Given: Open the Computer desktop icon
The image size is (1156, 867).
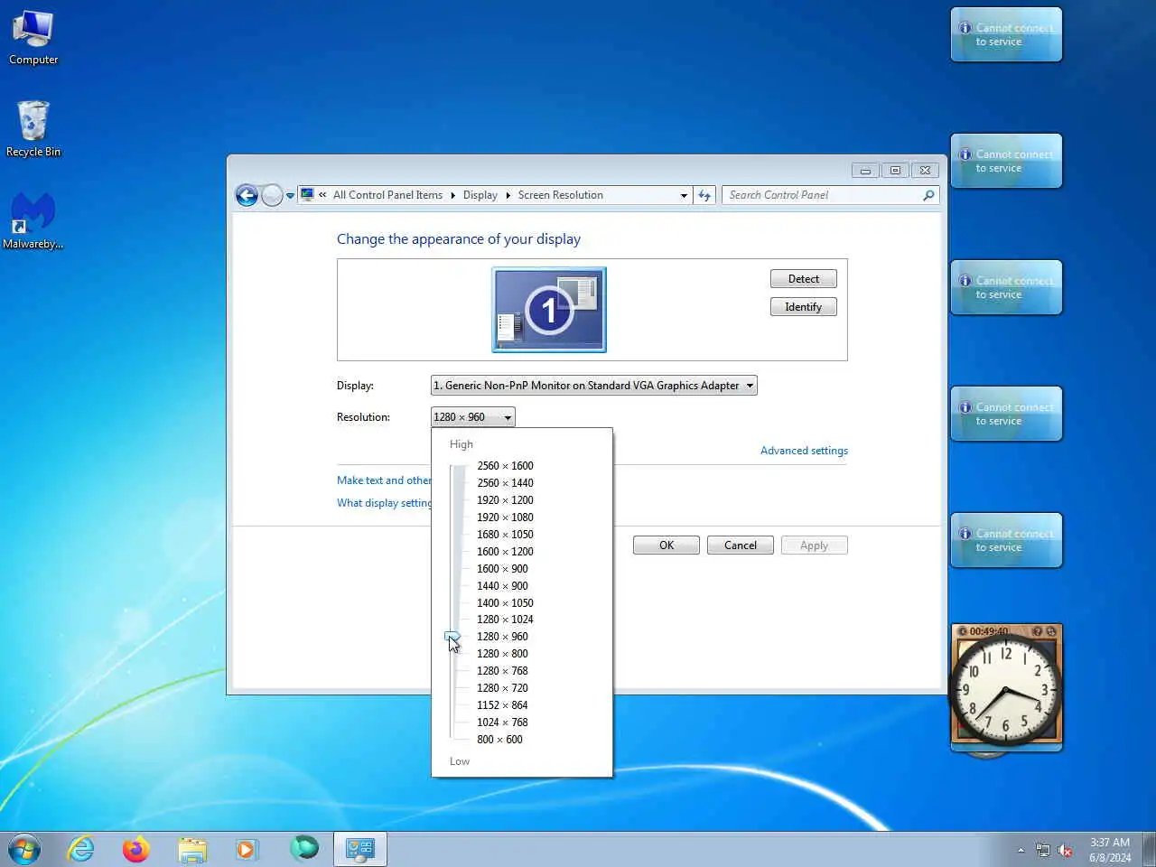Looking at the screenshot, I should [33, 38].
